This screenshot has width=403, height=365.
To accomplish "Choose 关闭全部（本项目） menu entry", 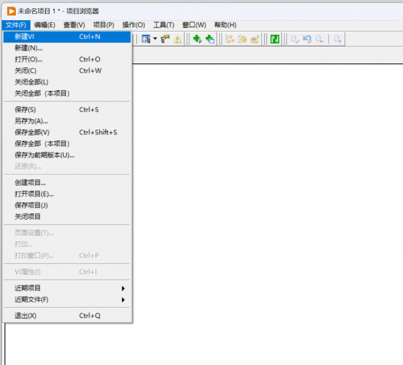I will point(67,93).
